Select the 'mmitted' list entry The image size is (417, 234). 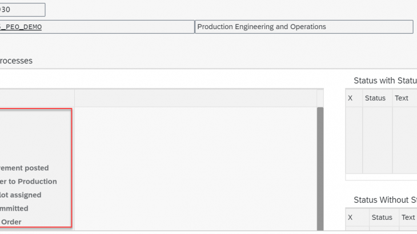click(14, 208)
